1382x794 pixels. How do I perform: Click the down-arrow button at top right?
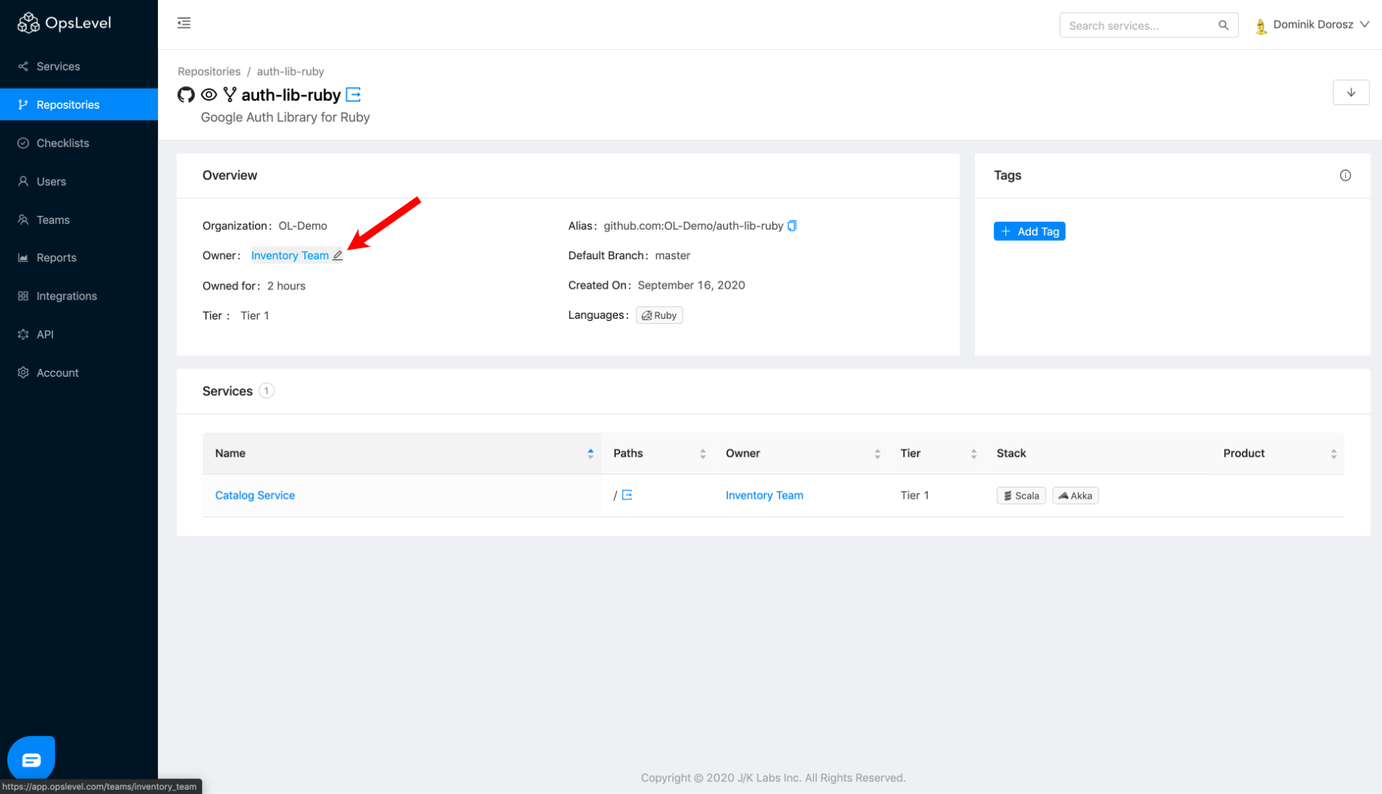1350,93
